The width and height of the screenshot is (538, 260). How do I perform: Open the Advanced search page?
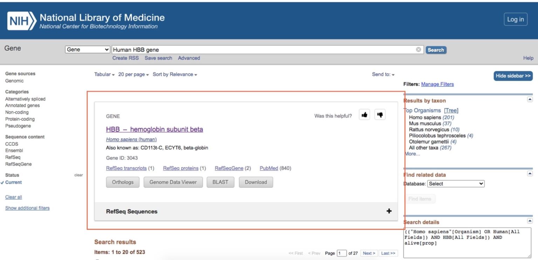pos(189,58)
